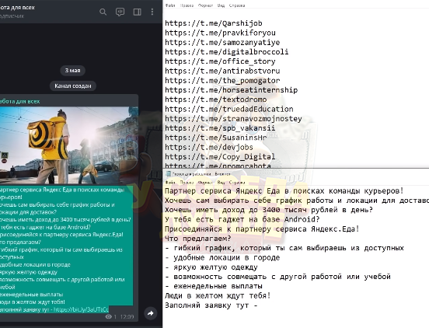Screen dimensions: 429x328
Task: Click the Notepad line "- яркую желтую одежду"
Action: (x=211, y=267)
